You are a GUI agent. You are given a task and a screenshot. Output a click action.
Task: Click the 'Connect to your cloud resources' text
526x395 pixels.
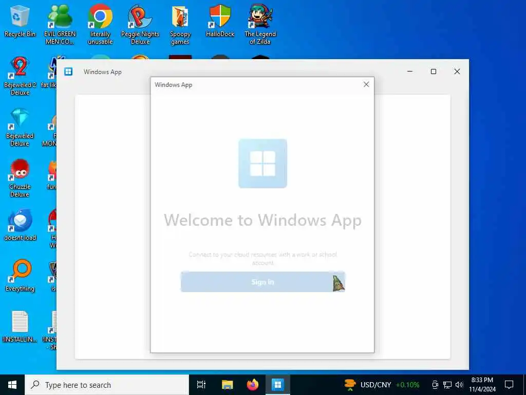(262, 259)
